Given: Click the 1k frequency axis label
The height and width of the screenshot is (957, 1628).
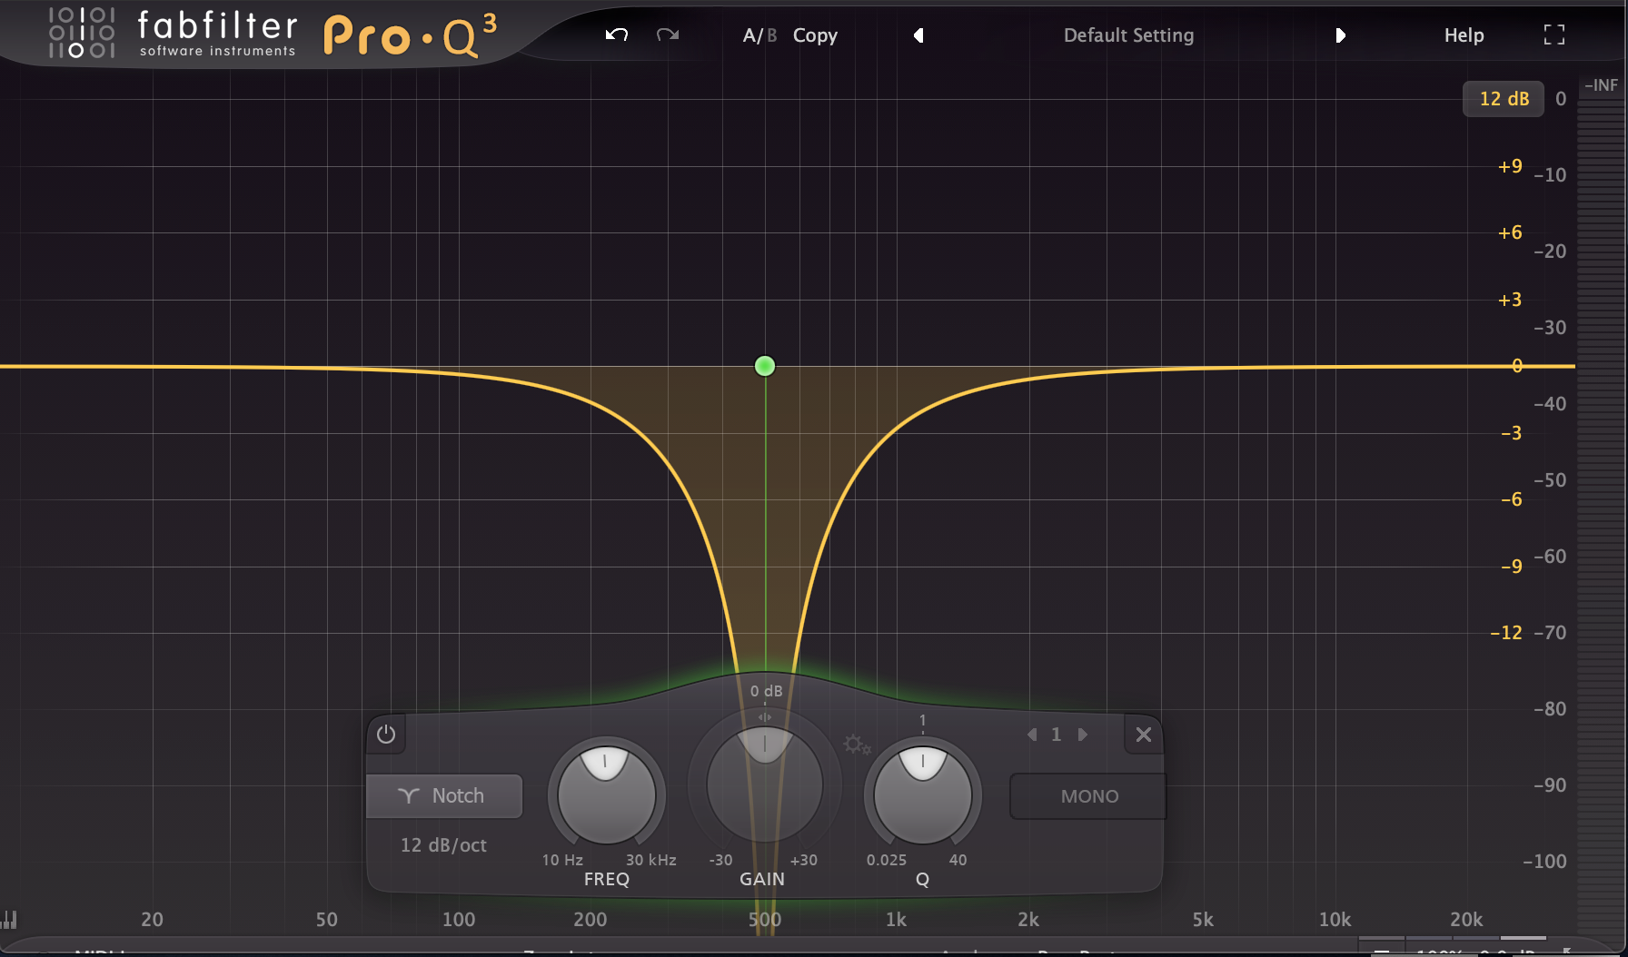Looking at the screenshot, I should coord(896,920).
